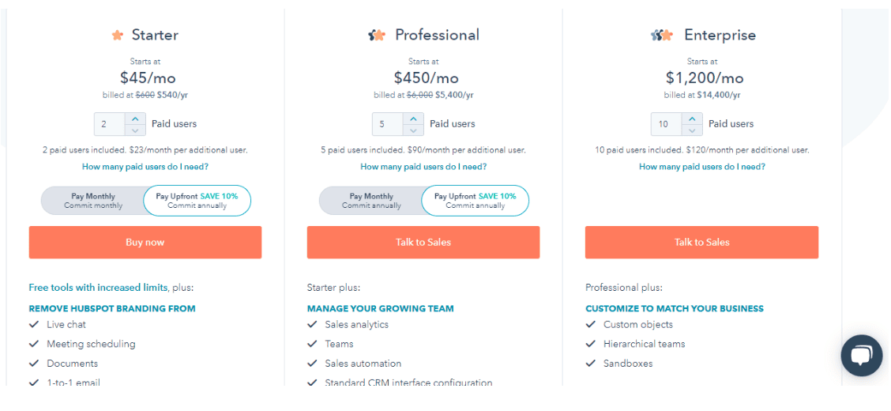The height and width of the screenshot is (411, 891).
Task: Select Pay Upfront for the Professional plan
Action: [x=475, y=201]
